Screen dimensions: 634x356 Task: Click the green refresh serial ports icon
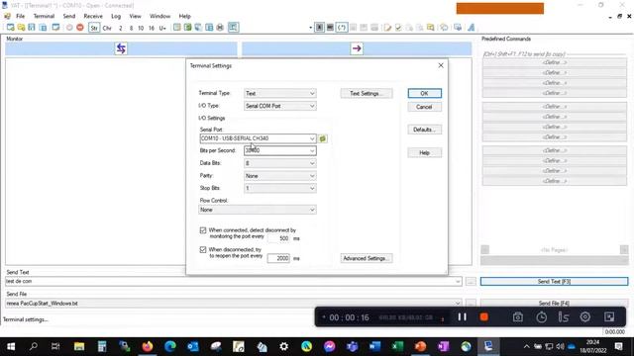(x=323, y=138)
